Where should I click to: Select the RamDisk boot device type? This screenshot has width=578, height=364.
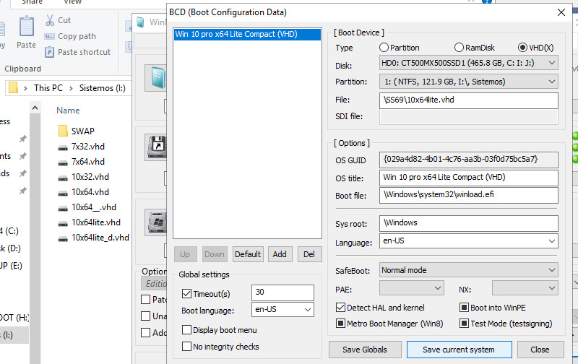tap(459, 48)
